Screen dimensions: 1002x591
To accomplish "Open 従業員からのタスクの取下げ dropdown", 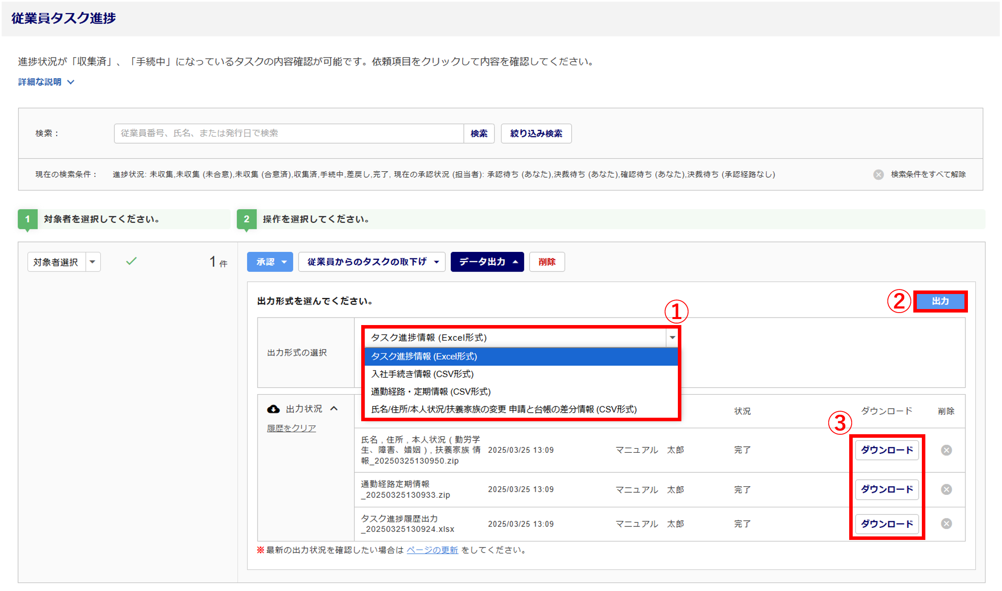I will point(372,262).
